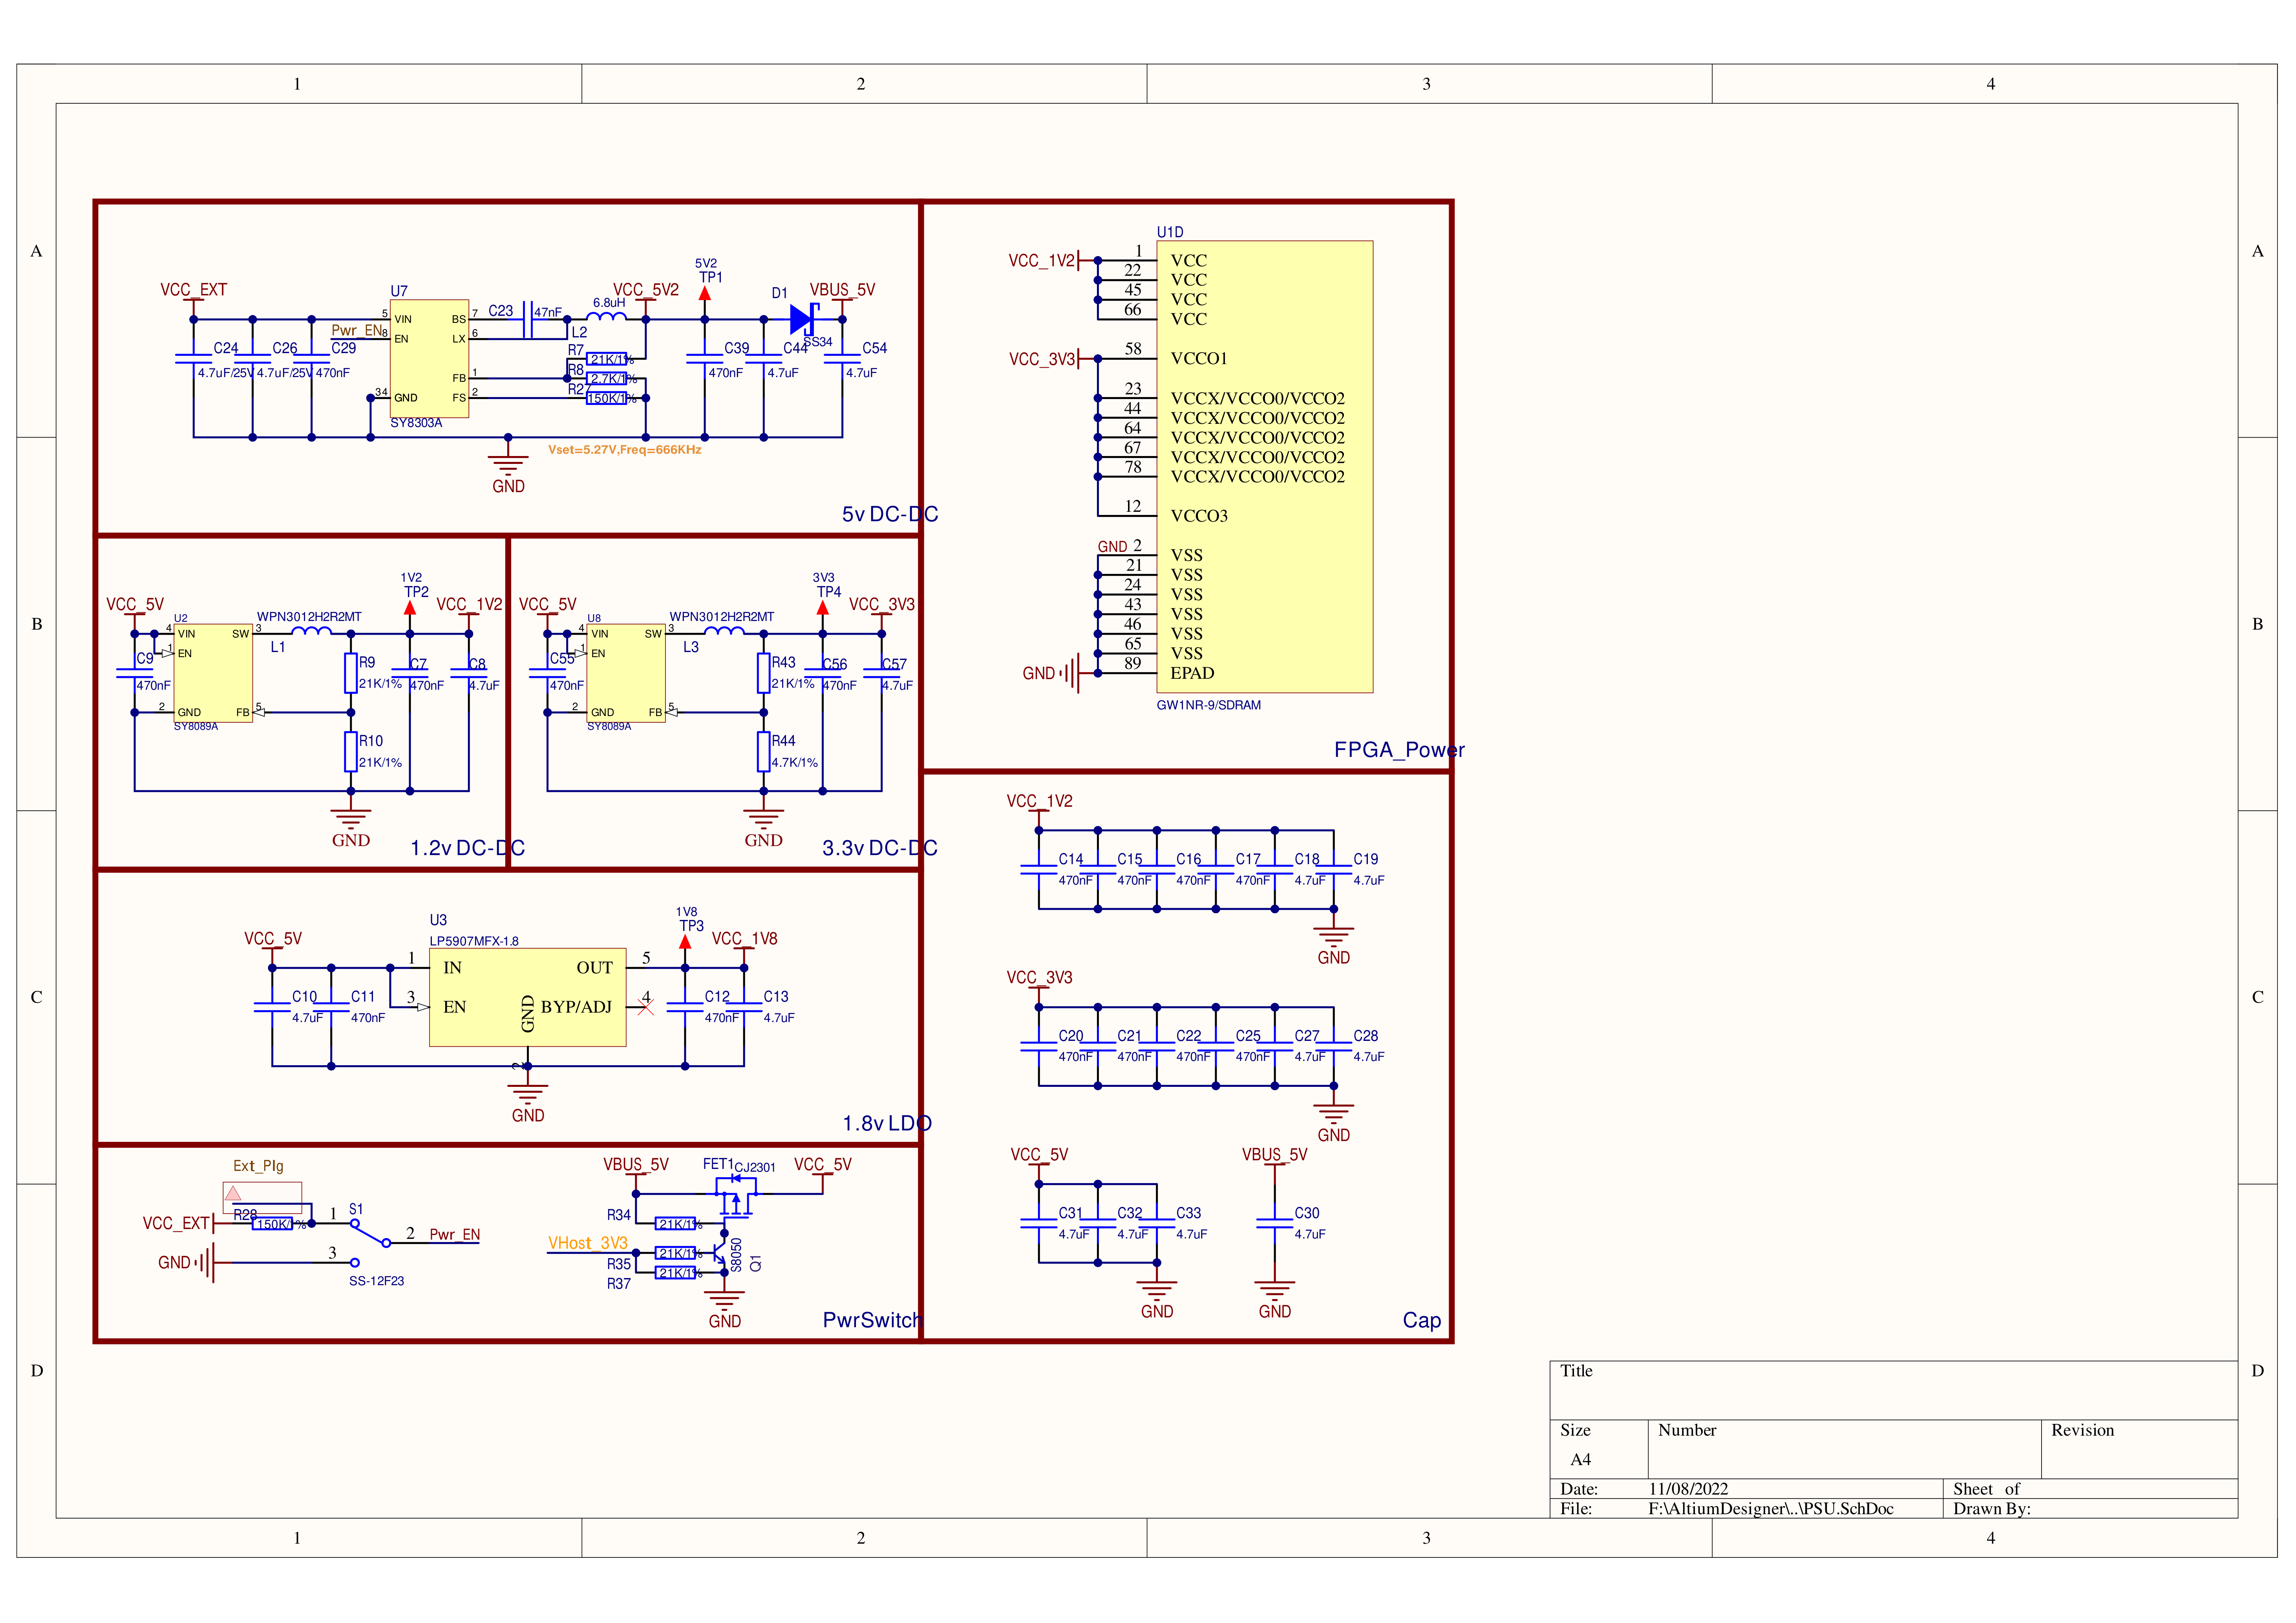Click the '1.2v DC-DC' section label
2296x1623 pixels.
click(x=468, y=848)
